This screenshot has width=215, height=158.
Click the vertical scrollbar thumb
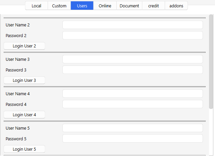[211, 62]
